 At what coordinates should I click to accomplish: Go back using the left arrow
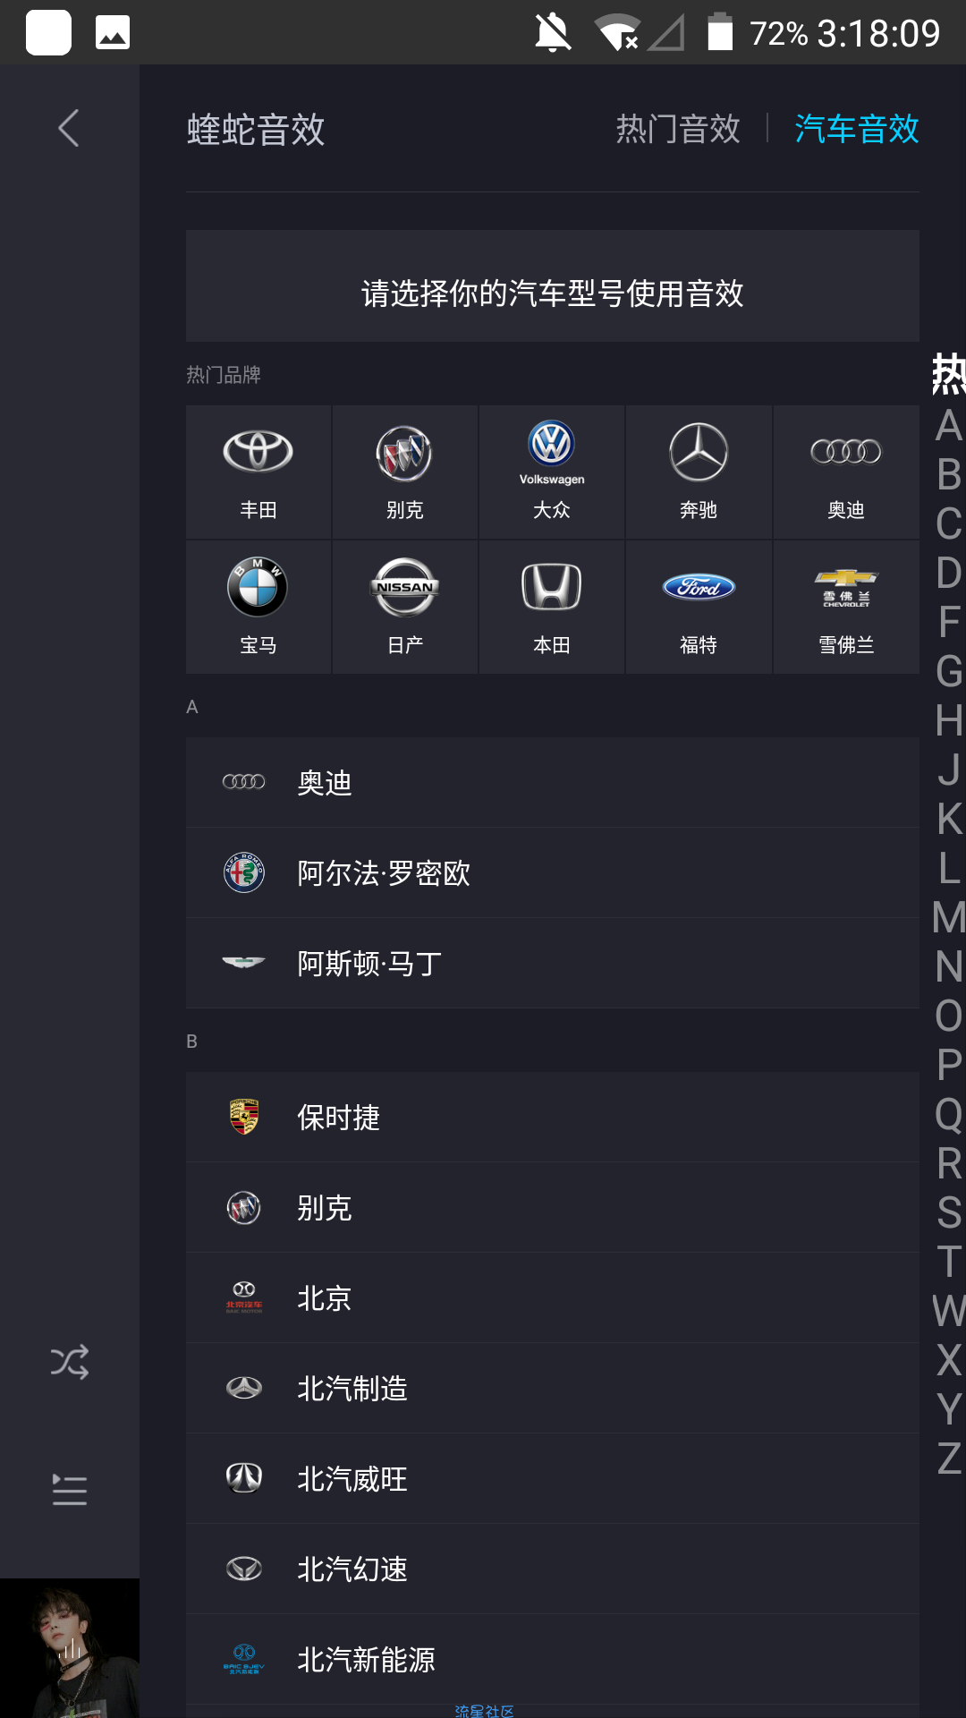tap(69, 128)
